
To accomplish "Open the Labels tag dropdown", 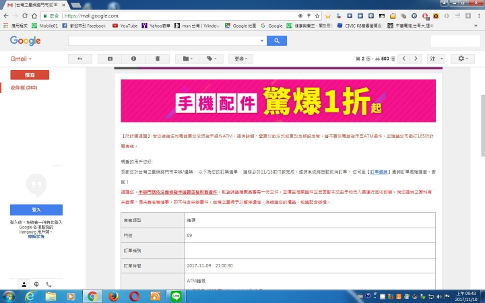I will pyautogui.click(x=212, y=59).
